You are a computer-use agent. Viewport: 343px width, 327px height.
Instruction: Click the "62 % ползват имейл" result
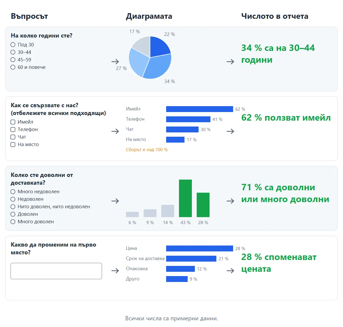coord(286,118)
